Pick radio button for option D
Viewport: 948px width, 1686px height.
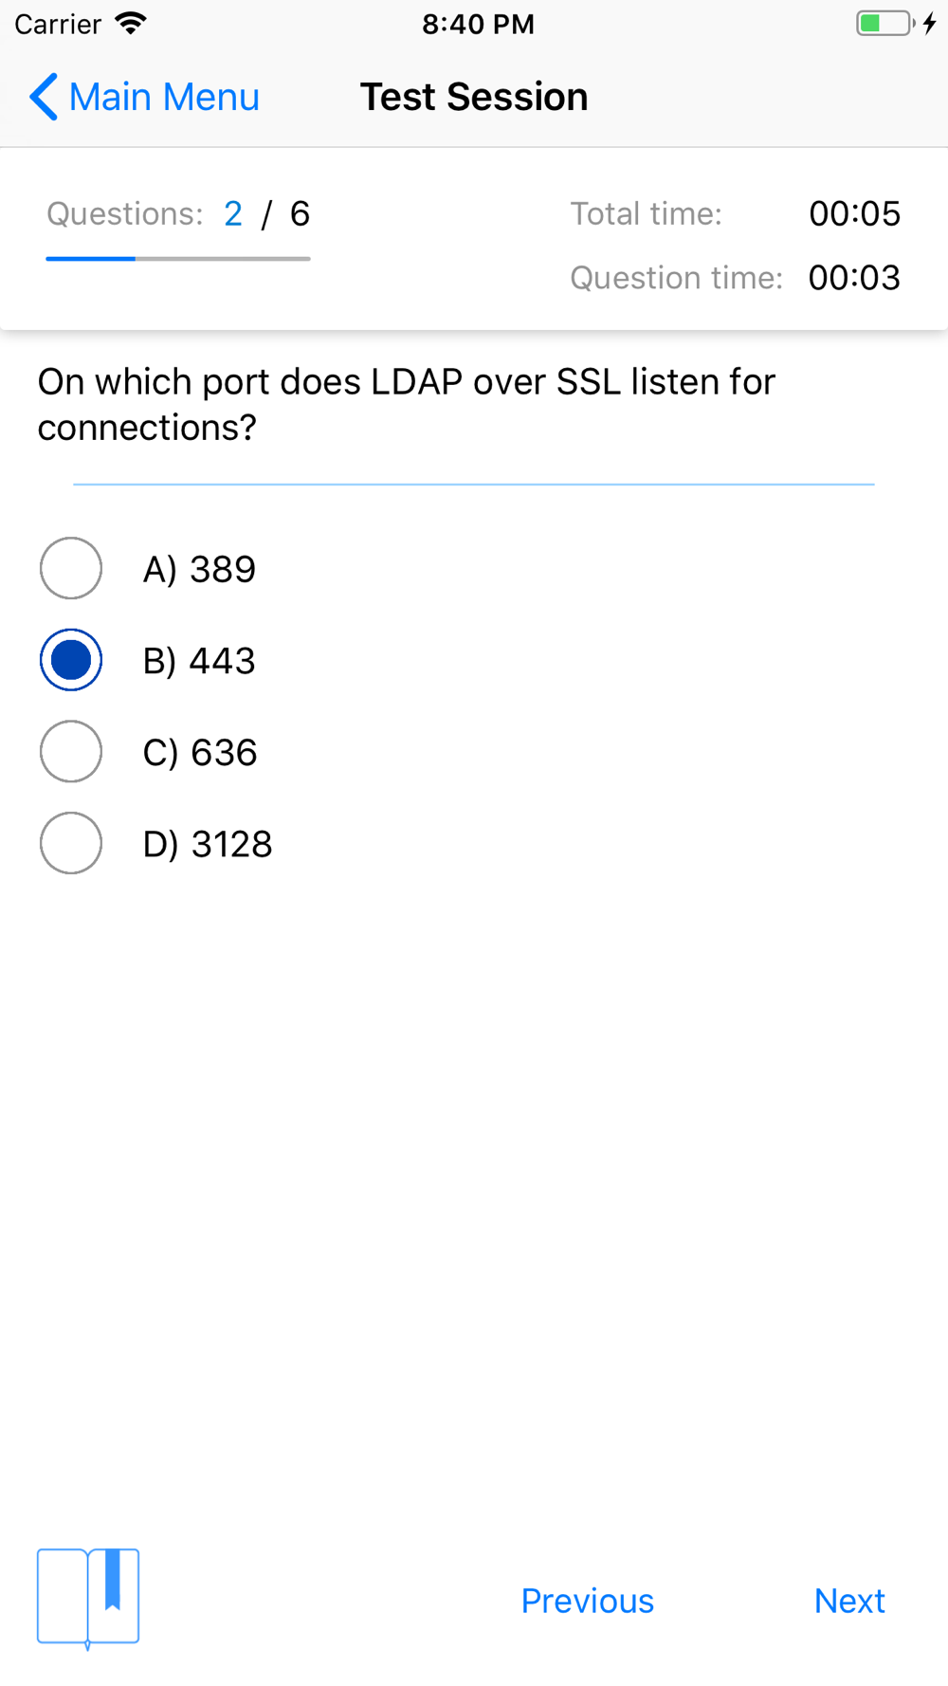[71, 843]
